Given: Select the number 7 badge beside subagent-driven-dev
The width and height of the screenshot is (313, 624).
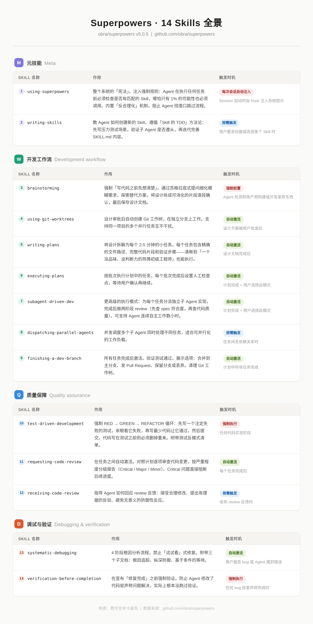Looking at the screenshot, I should coord(21,302).
